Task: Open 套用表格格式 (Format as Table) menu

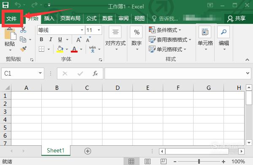Action: pos(170,39)
